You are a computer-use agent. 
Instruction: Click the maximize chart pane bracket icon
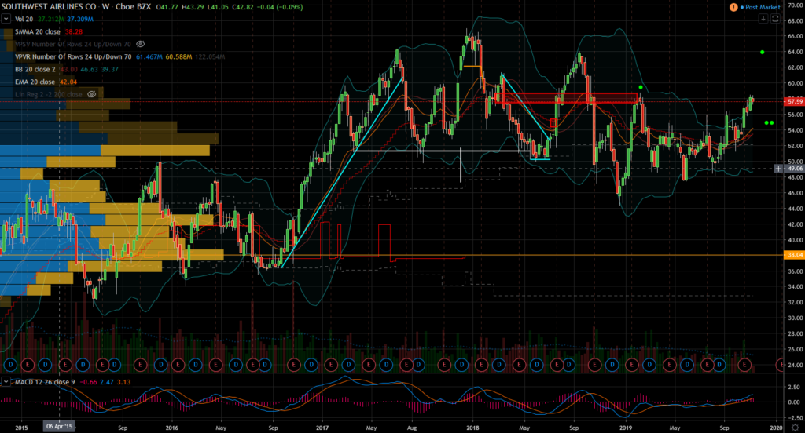click(x=775, y=19)
